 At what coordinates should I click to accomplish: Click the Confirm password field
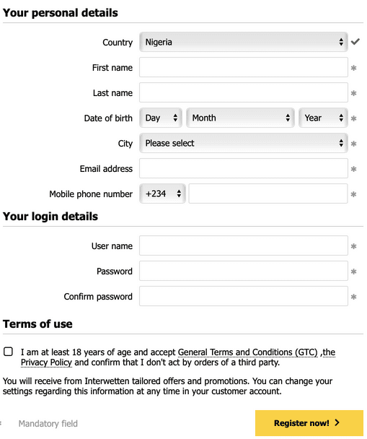click(x=244, y=296)
